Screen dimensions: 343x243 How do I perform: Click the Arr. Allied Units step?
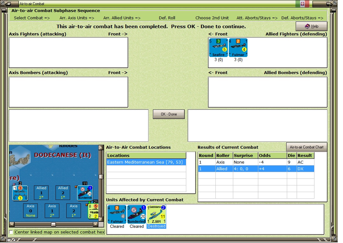click(x=122, y=18)
